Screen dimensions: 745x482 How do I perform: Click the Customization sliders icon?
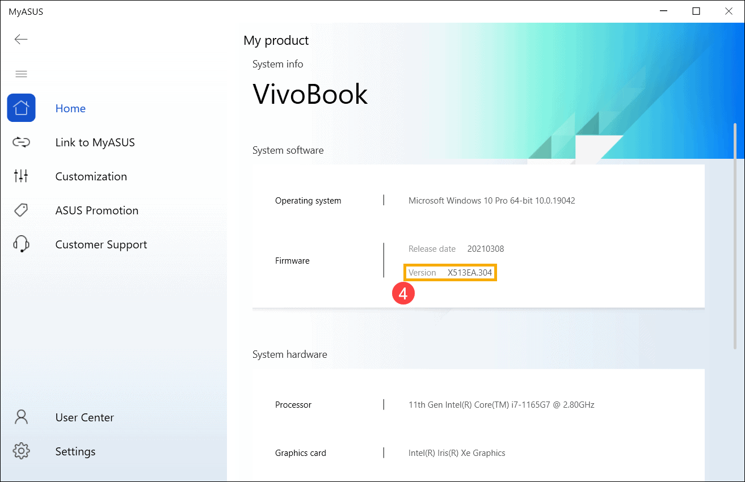21,176
